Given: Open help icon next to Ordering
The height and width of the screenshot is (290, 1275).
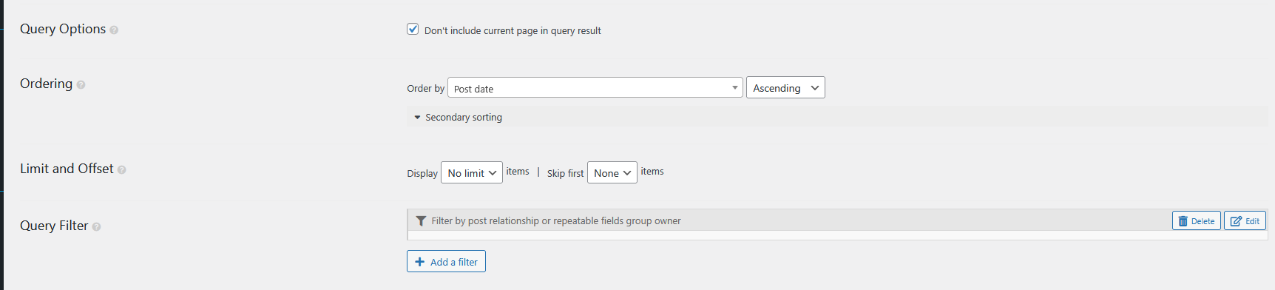Looking at the screenshot, I should tap(81, 85).
